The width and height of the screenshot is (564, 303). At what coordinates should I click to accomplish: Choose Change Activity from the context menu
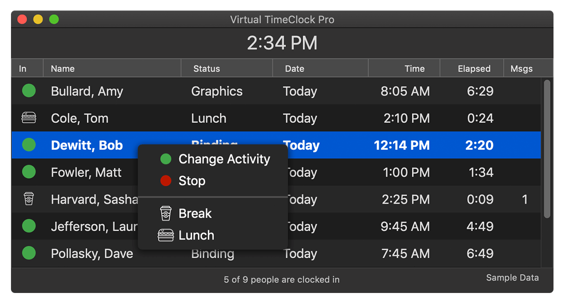tap(224, 159)
